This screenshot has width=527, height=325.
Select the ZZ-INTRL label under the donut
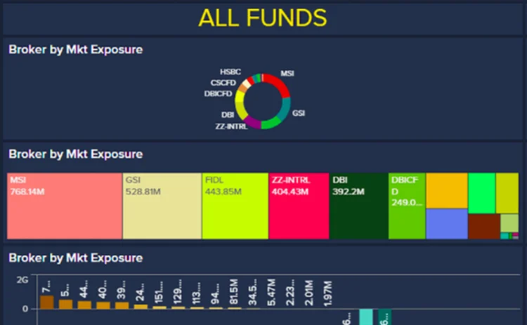(x=231, y=126)
